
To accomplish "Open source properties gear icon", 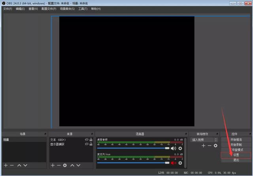I will [x=65, y=165].
